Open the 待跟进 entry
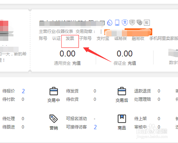 tap(9, 127)
